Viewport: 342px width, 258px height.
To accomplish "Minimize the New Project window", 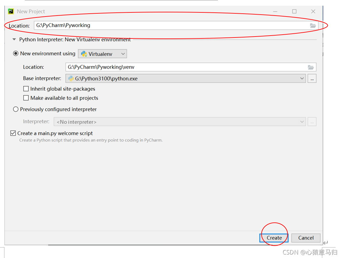I will [275, 11].
